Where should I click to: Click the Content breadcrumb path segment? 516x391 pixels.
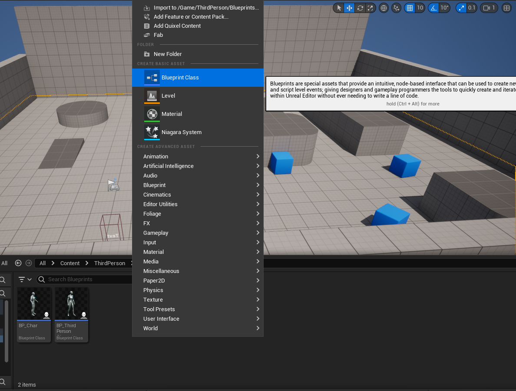[70, 263]
